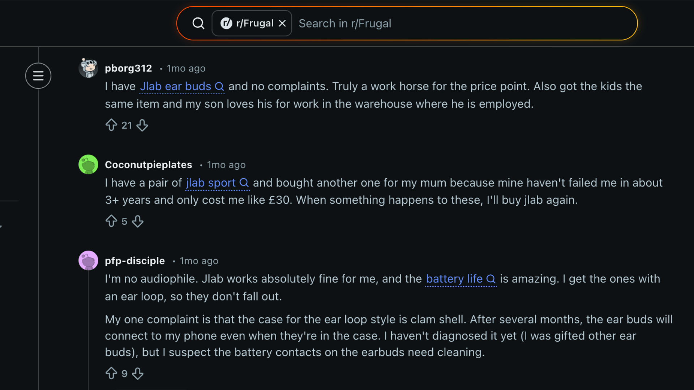This screenshot has height=390, width=694.
Task: Remove the r/Frugal filter chip
Action: click(283, 23)
